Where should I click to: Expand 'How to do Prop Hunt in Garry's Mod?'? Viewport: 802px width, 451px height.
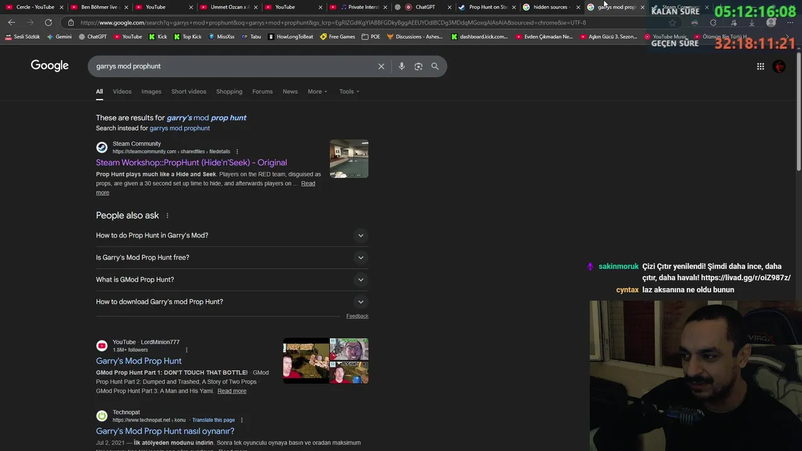pyautogui.click(x=232, y=236)
